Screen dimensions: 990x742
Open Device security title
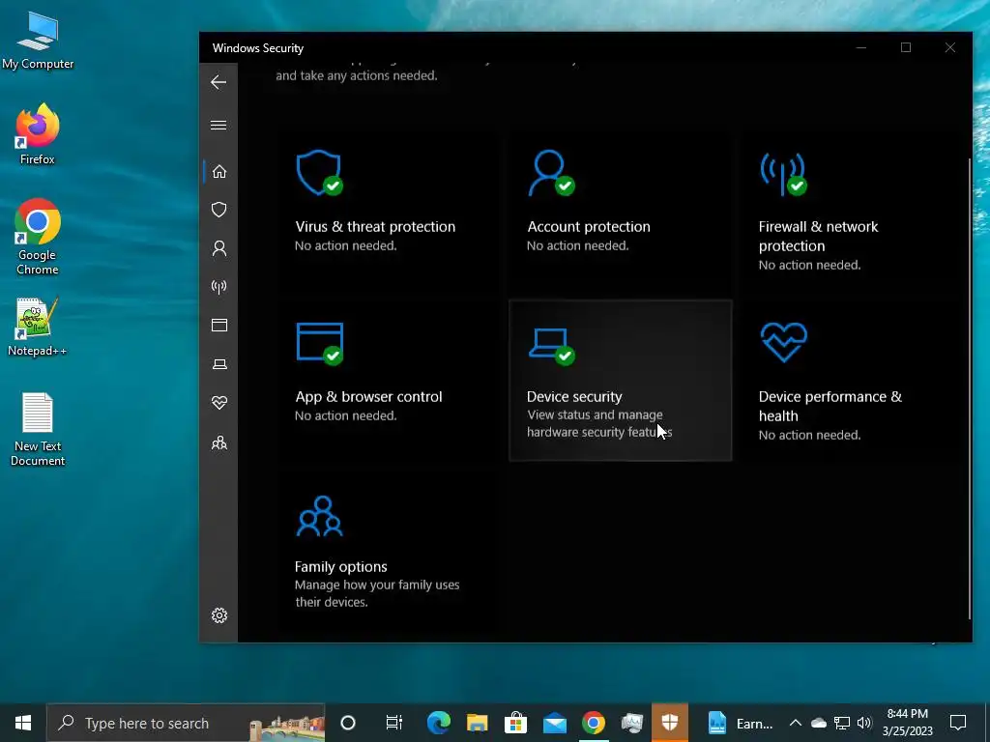(574, 397)
